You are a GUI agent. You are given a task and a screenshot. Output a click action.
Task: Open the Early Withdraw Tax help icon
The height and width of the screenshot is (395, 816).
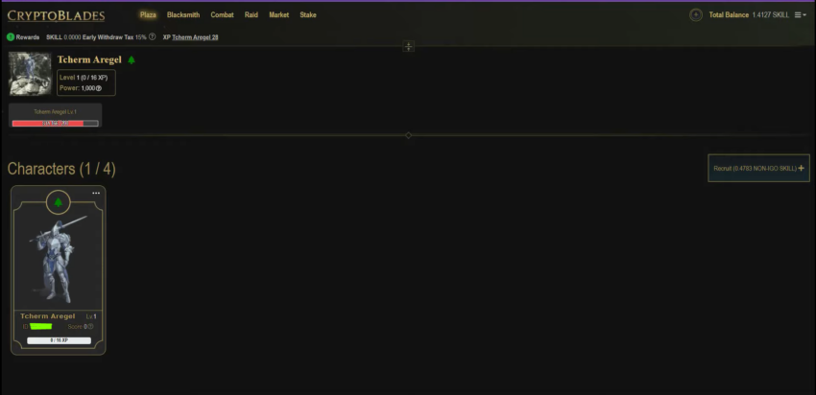click(152, 36)
